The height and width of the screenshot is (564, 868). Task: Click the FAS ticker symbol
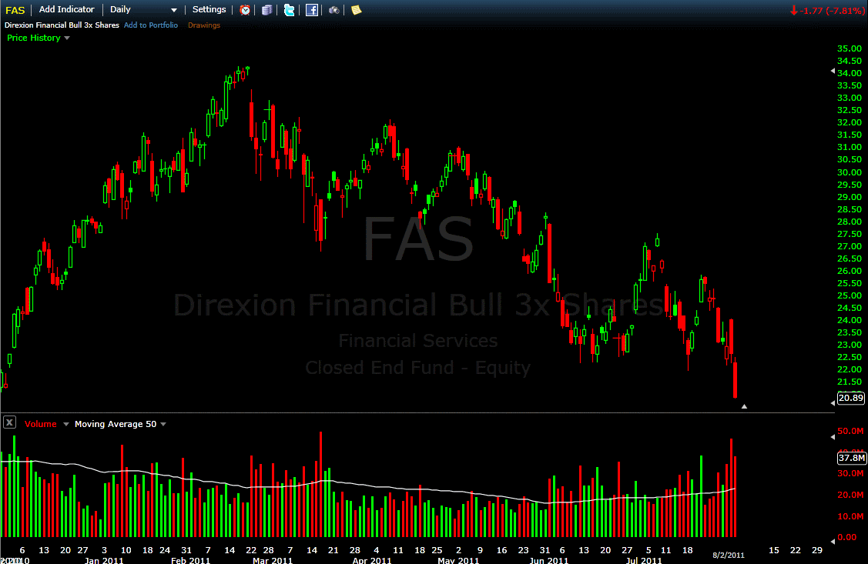point(15,10)
